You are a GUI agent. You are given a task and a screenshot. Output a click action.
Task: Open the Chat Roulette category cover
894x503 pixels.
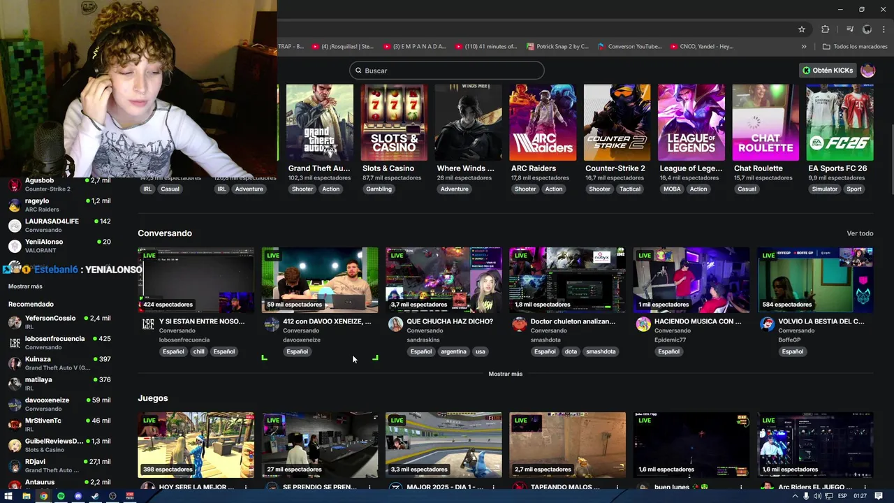coord(765,122)
